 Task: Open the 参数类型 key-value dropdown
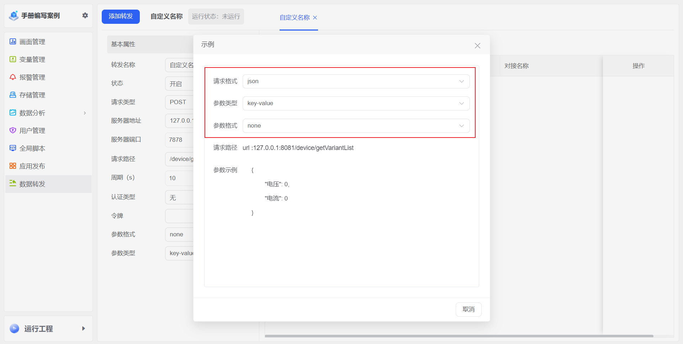point(356,103)
